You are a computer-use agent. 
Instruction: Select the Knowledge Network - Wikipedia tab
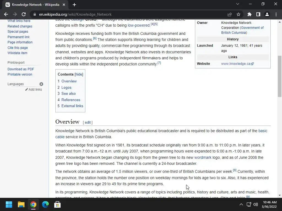35,5
